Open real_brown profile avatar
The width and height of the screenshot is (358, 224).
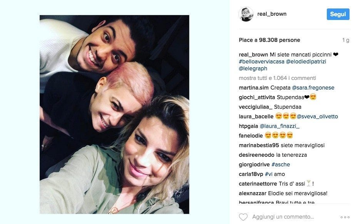[246, 14]
